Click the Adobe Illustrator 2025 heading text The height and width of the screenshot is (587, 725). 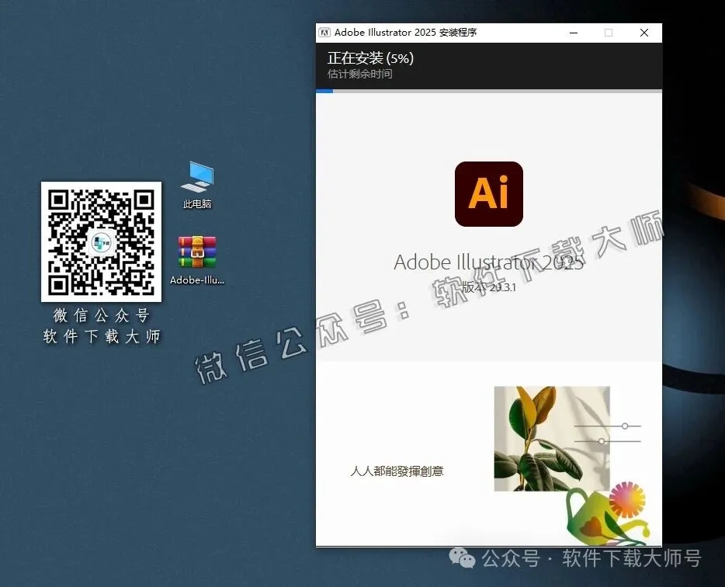(488, 262)
